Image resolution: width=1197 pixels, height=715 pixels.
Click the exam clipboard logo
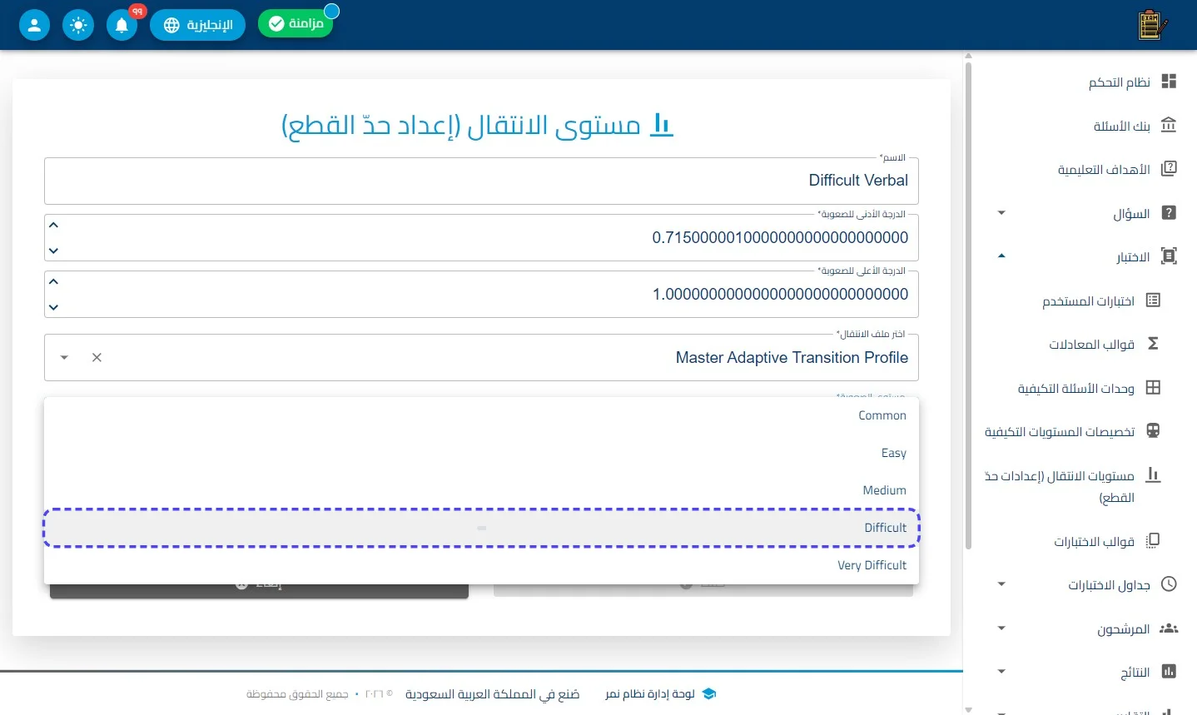tap(1152, 25)
